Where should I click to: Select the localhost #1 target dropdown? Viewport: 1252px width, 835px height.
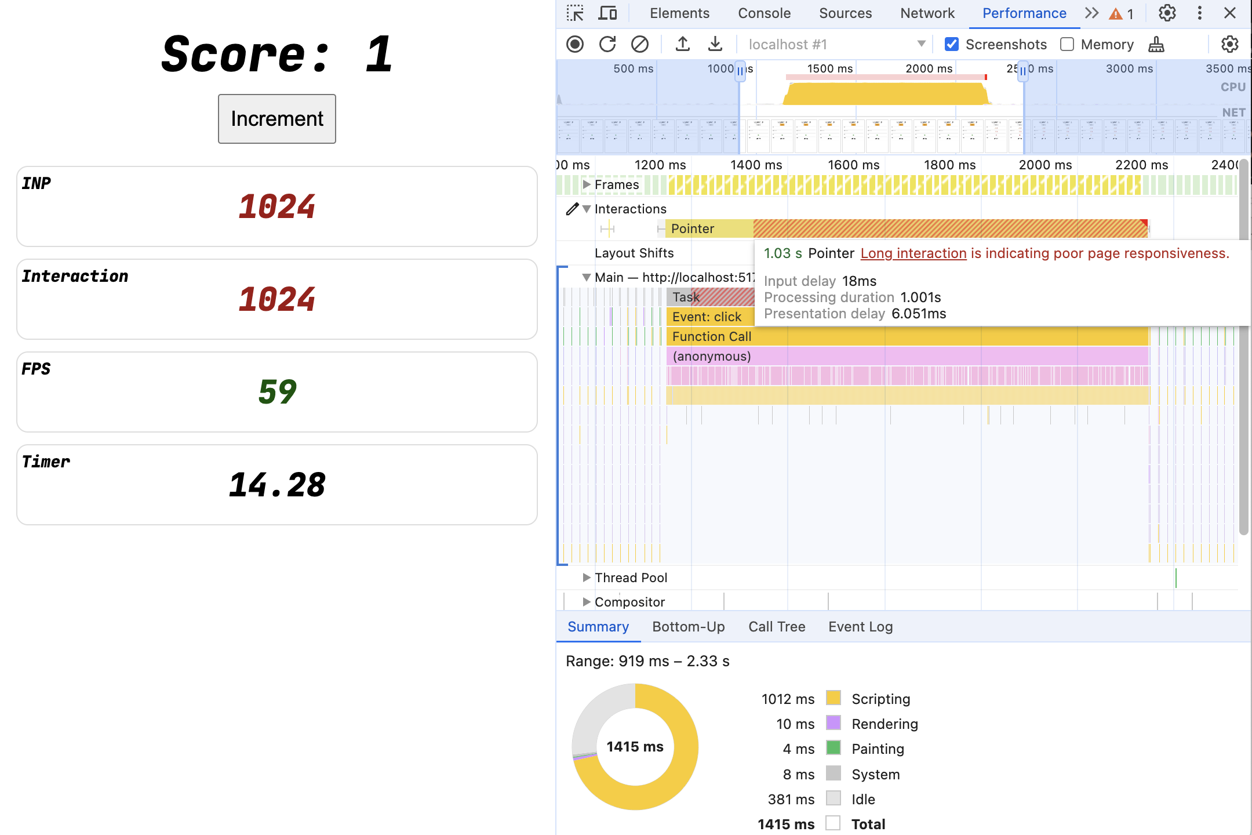[833, 43]
